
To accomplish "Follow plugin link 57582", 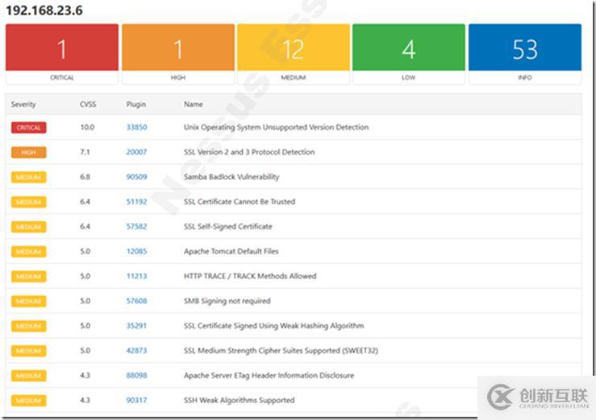I will (136, 227).
